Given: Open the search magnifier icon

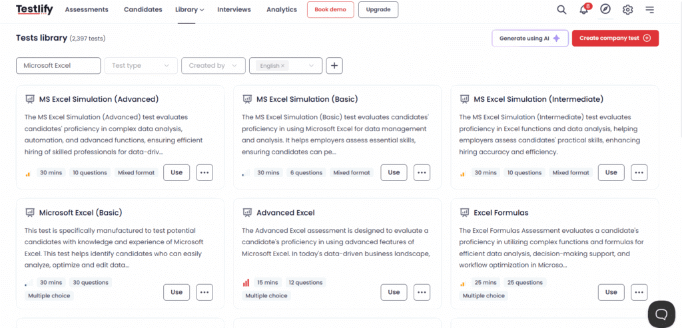Looking at the screenshot, I should coord(561,9).
